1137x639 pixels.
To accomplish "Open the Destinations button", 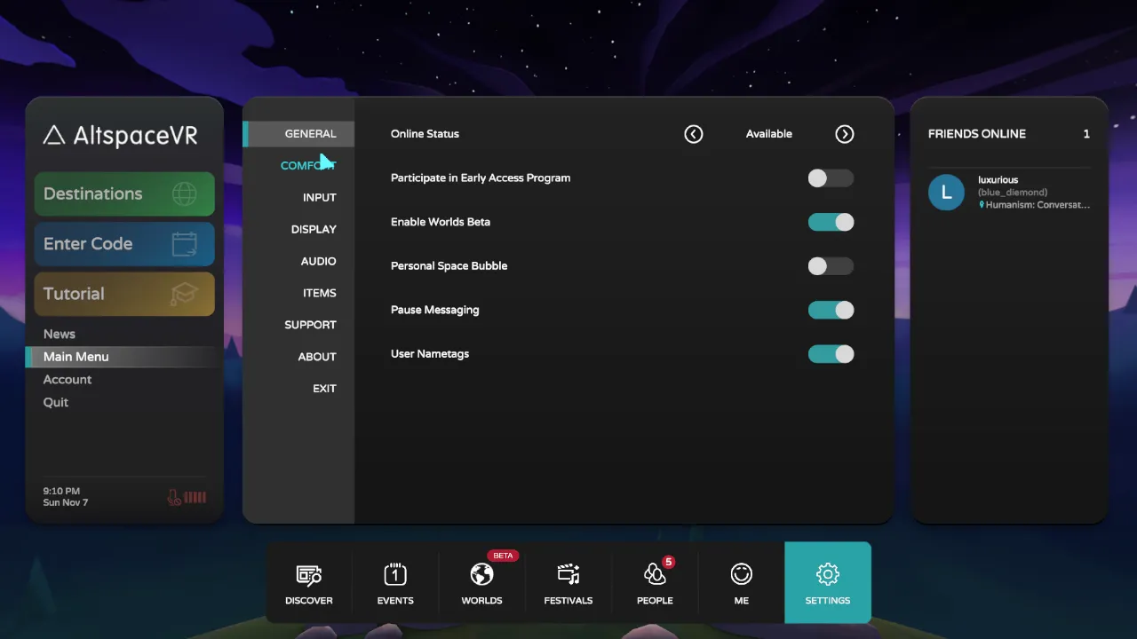I will click(x=124, y=194).
